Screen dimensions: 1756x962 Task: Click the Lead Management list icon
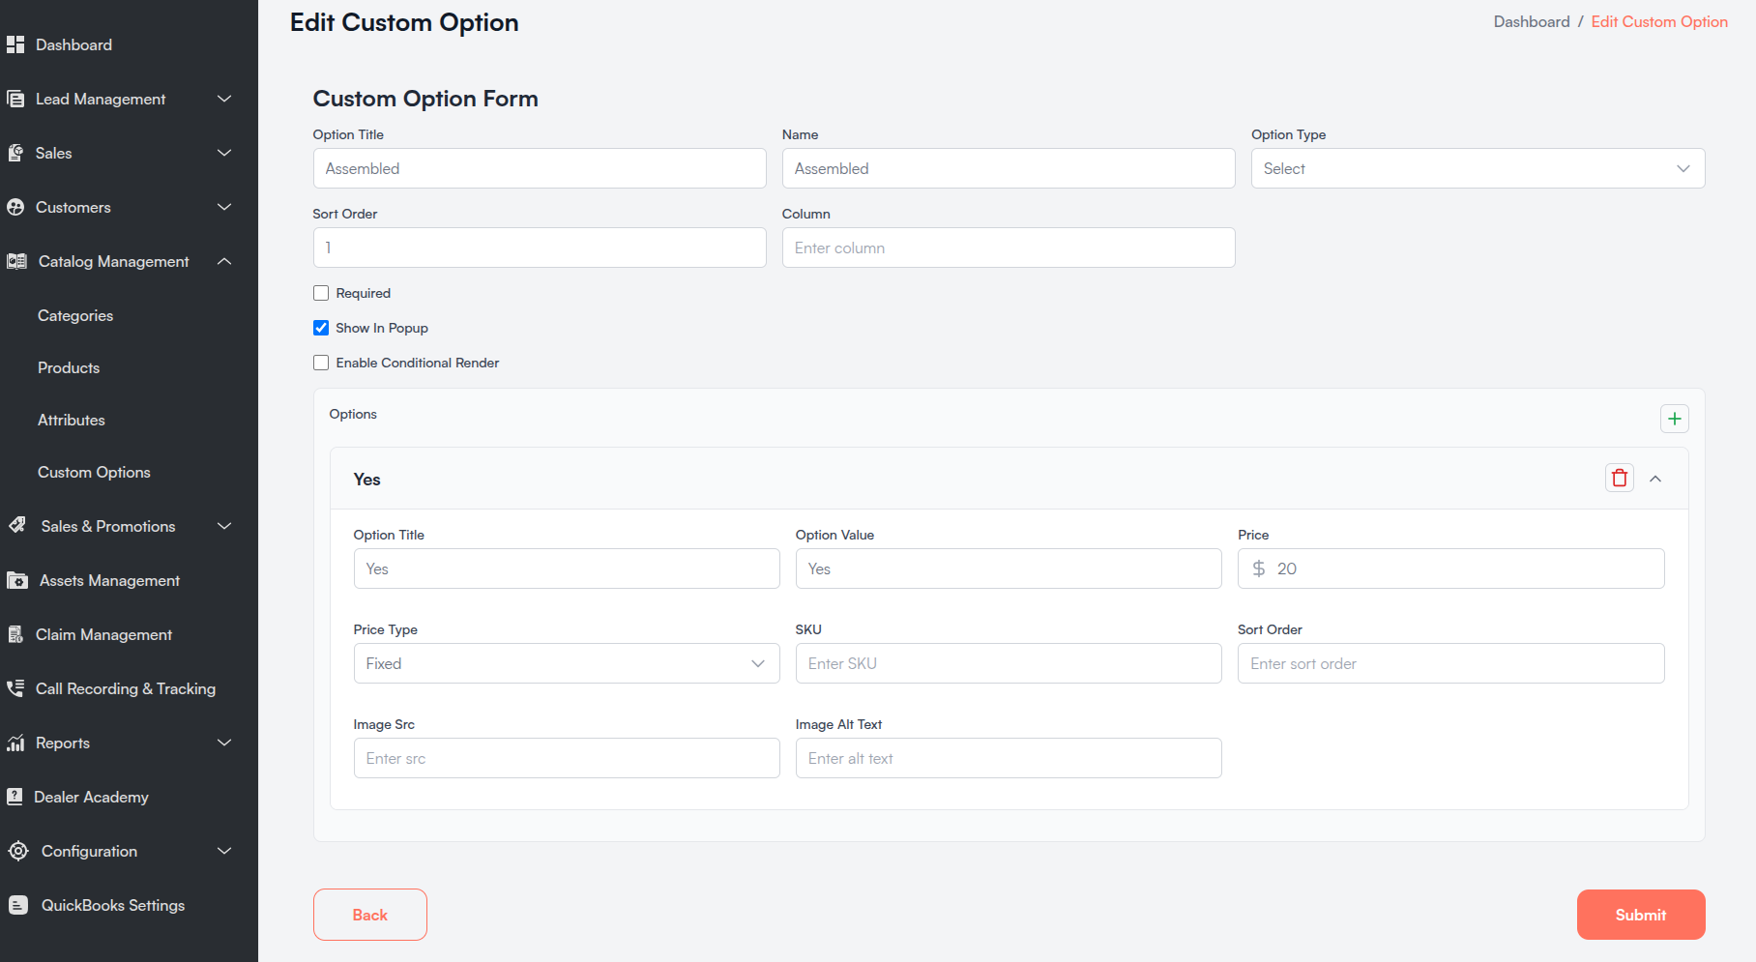[x=15, y=99]
